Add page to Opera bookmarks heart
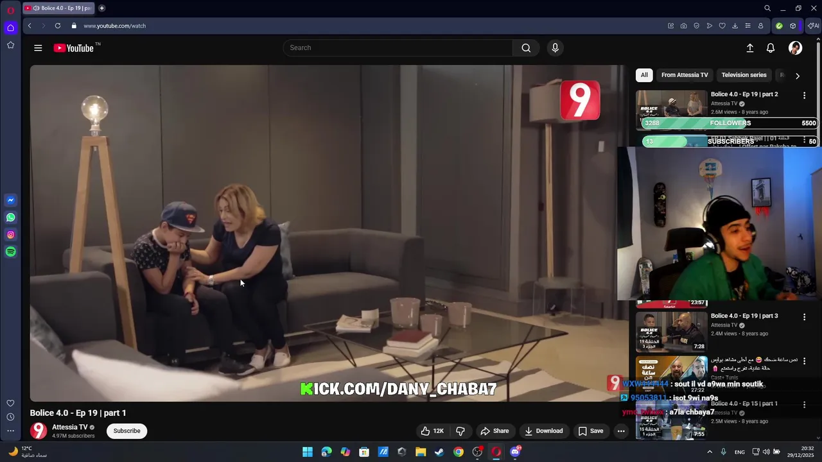Image resolution: width=822 pixels, height=462 pixels. pos(722,26)
